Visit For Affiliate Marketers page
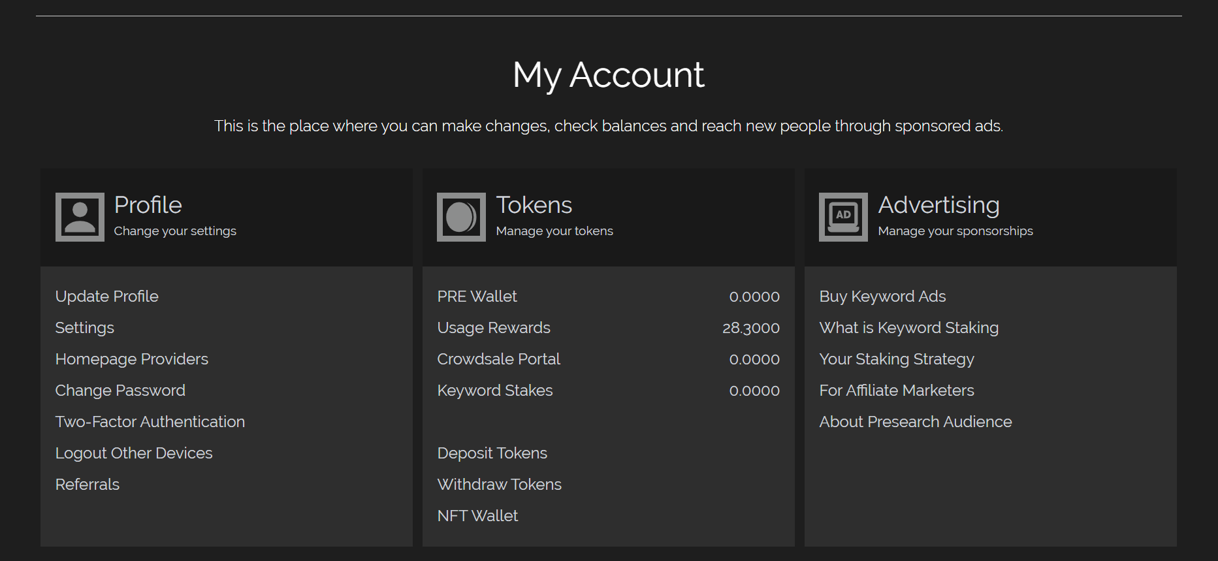This screenshot has width=1218, height=561. pyautogui.click(x=897, y=391)
